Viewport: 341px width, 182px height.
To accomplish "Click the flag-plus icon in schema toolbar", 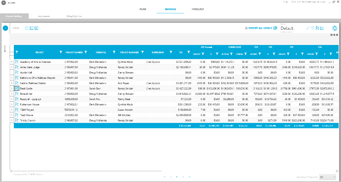I will [x=317, y=28].
